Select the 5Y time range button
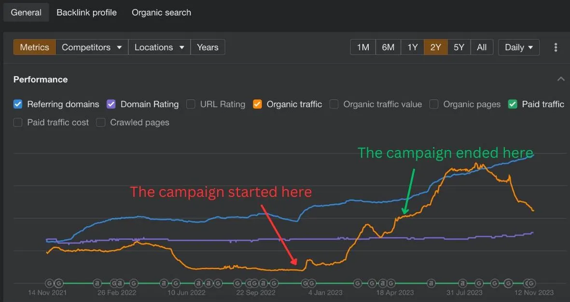The image size is (570, 302). (x=459, y=47)
